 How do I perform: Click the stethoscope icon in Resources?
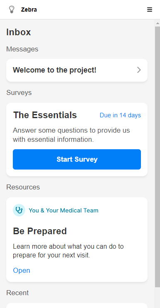coord(19,210)
